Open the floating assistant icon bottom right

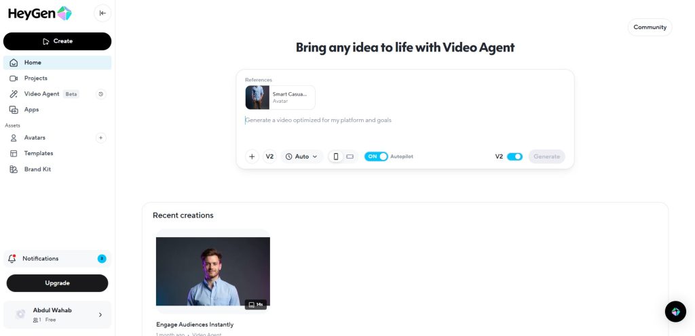pos(675,312)
